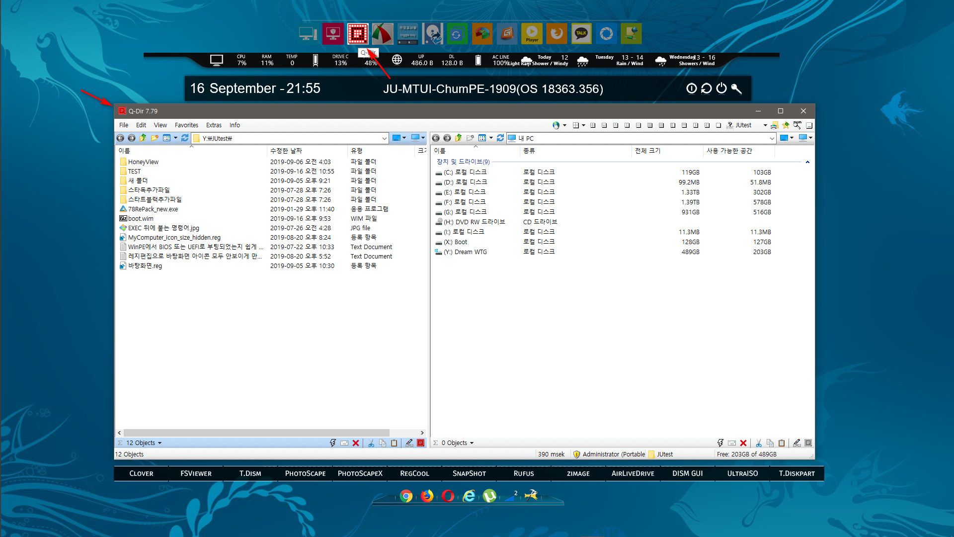The width and height of the screenshot is (954, 537).
Task: Switch to two stacked horizontal panes layout
Action: [638, 125]
